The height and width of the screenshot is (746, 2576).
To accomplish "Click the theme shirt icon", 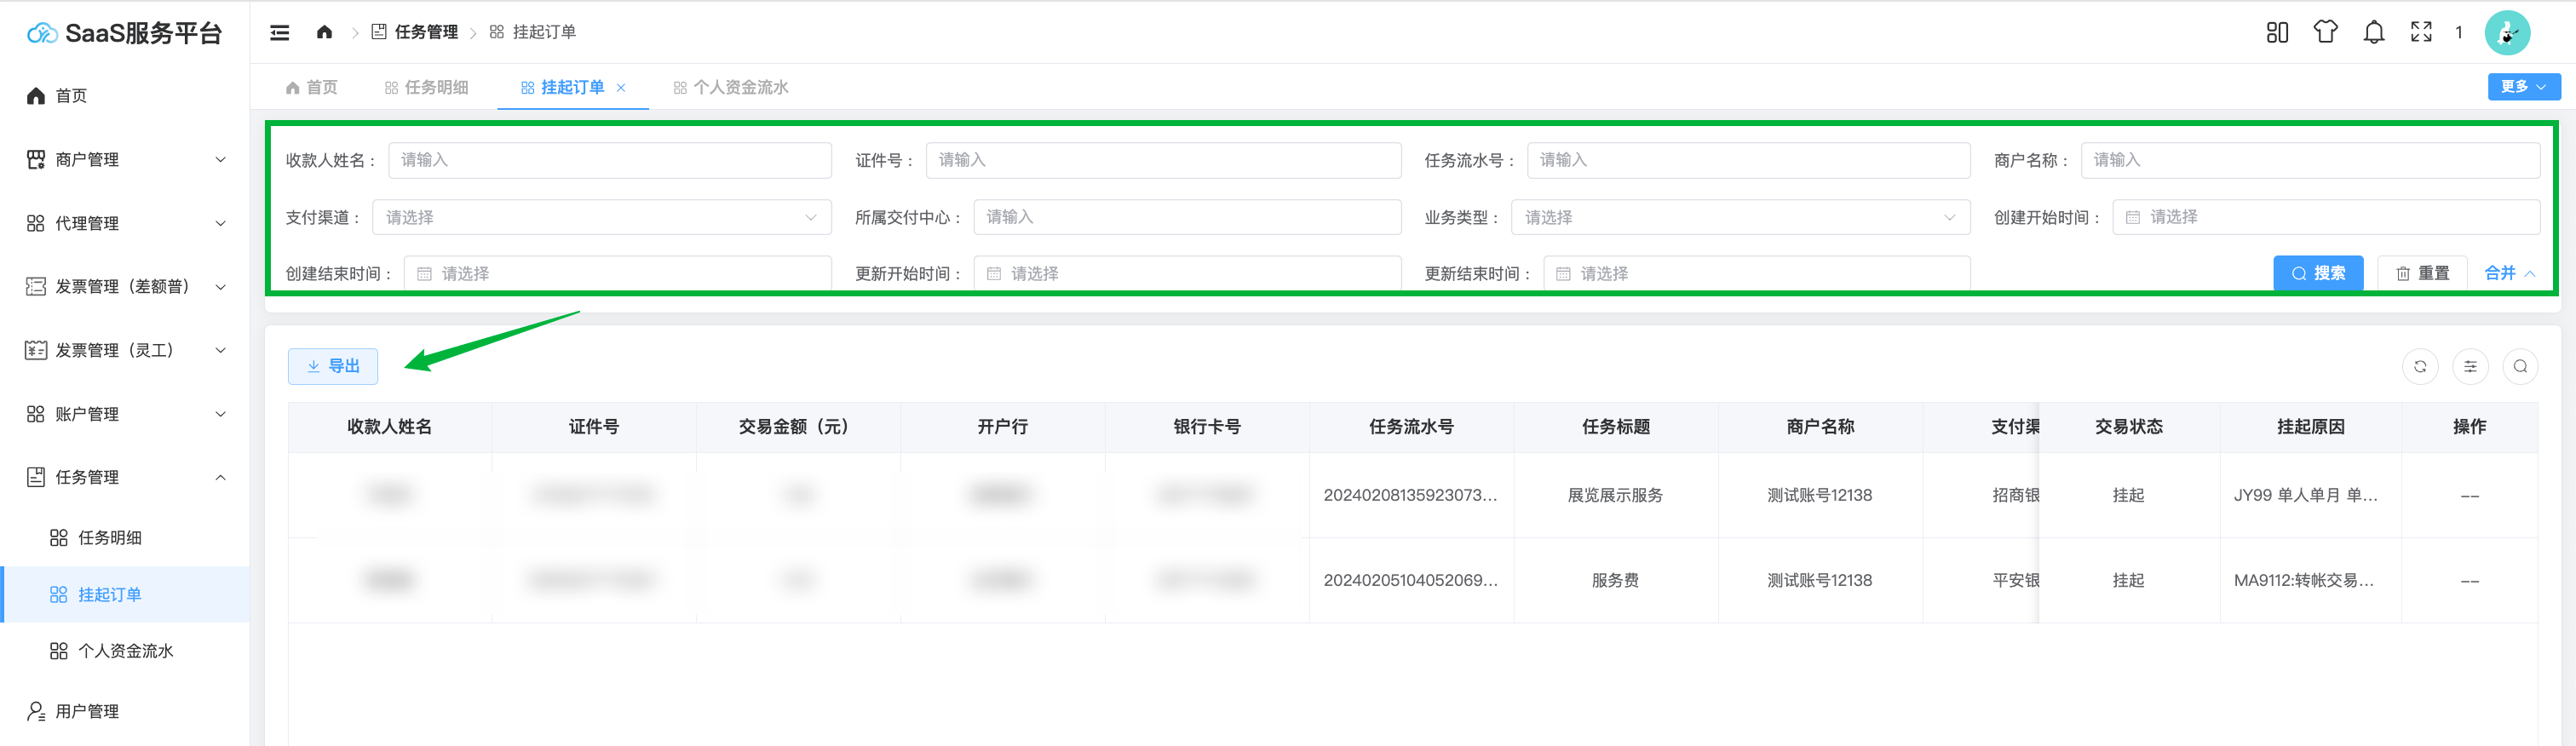I will [x=2325, y=32].
